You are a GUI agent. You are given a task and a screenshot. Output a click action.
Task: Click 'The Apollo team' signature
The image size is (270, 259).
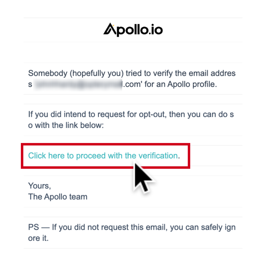point(58,197)
